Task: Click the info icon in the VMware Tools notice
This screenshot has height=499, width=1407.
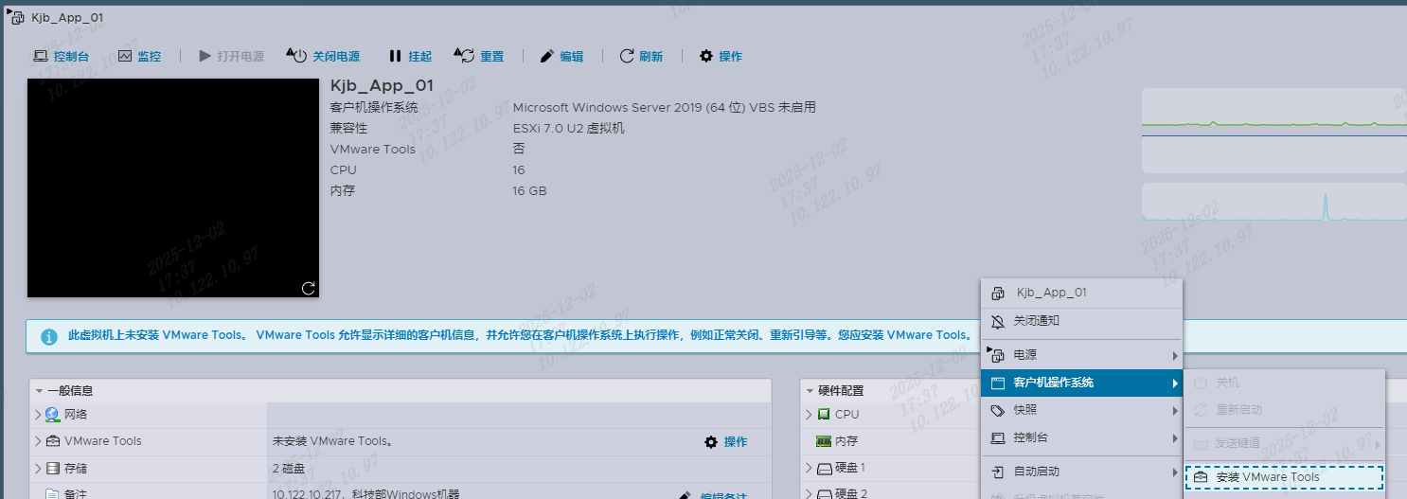Action: (x=49, y=336)
